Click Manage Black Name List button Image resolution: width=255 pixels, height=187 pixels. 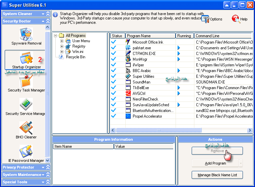click(x=217, y=175)
